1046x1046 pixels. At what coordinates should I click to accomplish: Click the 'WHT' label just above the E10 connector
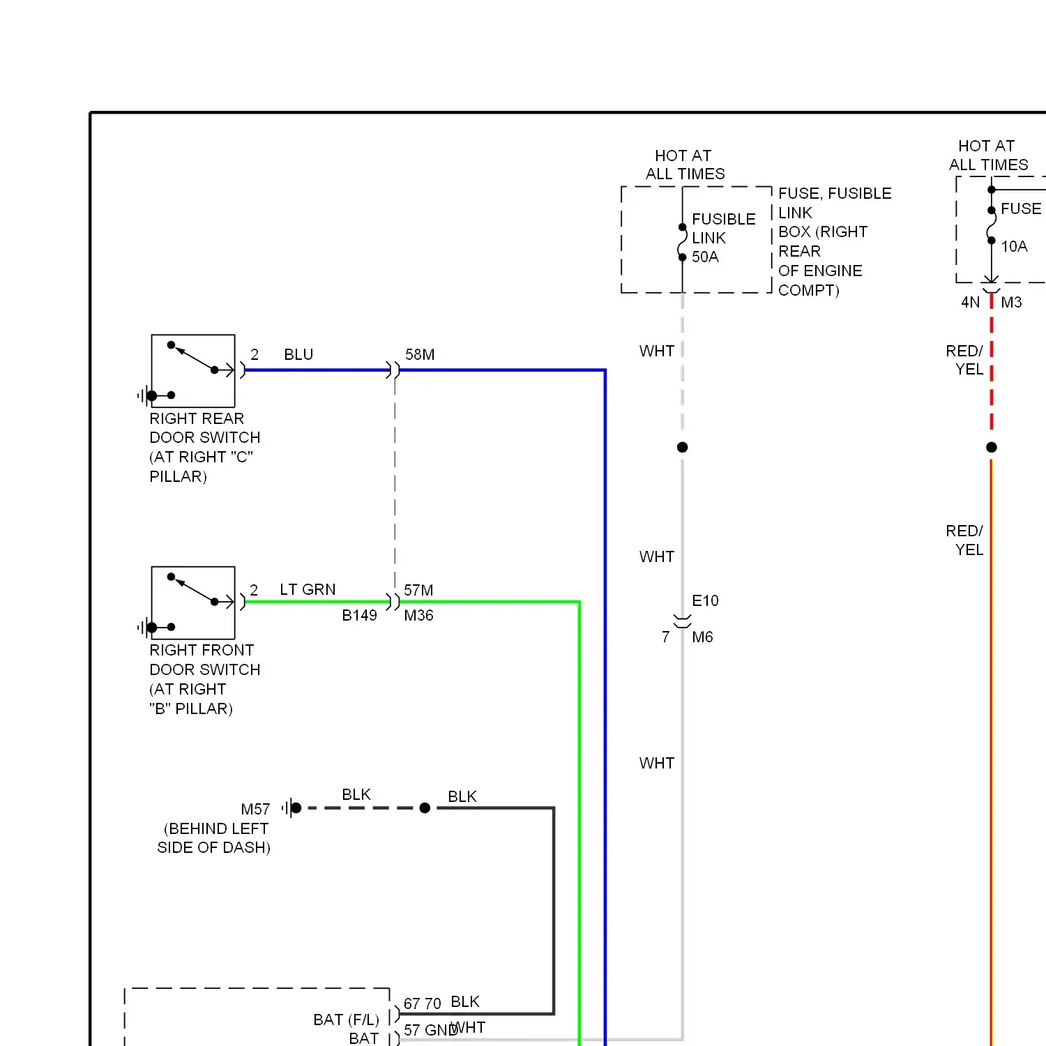pyautogui.click(x=657, y=556)
